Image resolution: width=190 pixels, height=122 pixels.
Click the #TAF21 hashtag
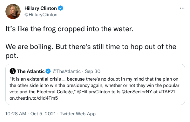click(167, 92)
